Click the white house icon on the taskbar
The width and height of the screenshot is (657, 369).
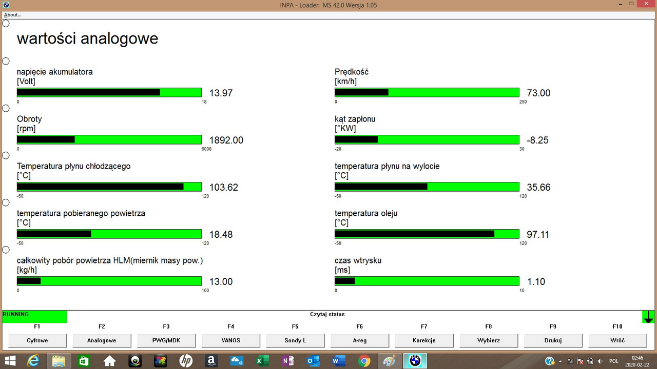tap(109, 361)
